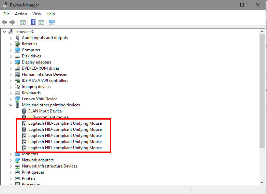Expand the Audio inputs and outputs node
The image size is (267, 194).
11,38
